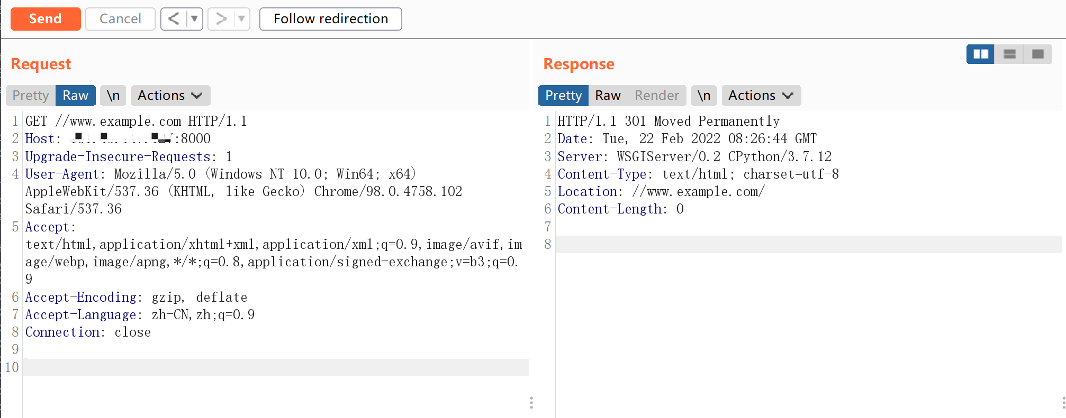Select top-bottom stacked layout icon
Screen dimensions: 1066x418
click(x=1009, y=54)
